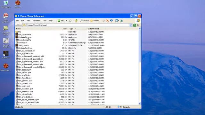Viewport: 205px width, 115px height.
Task: Click the file list scroll up arrow
Action: coord(140,29)
